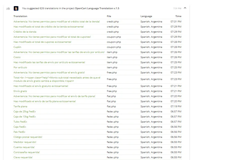Open the 'Tubo FedEx' translation
The width and height of the screenshot is (228, 160).
(20, 122)
